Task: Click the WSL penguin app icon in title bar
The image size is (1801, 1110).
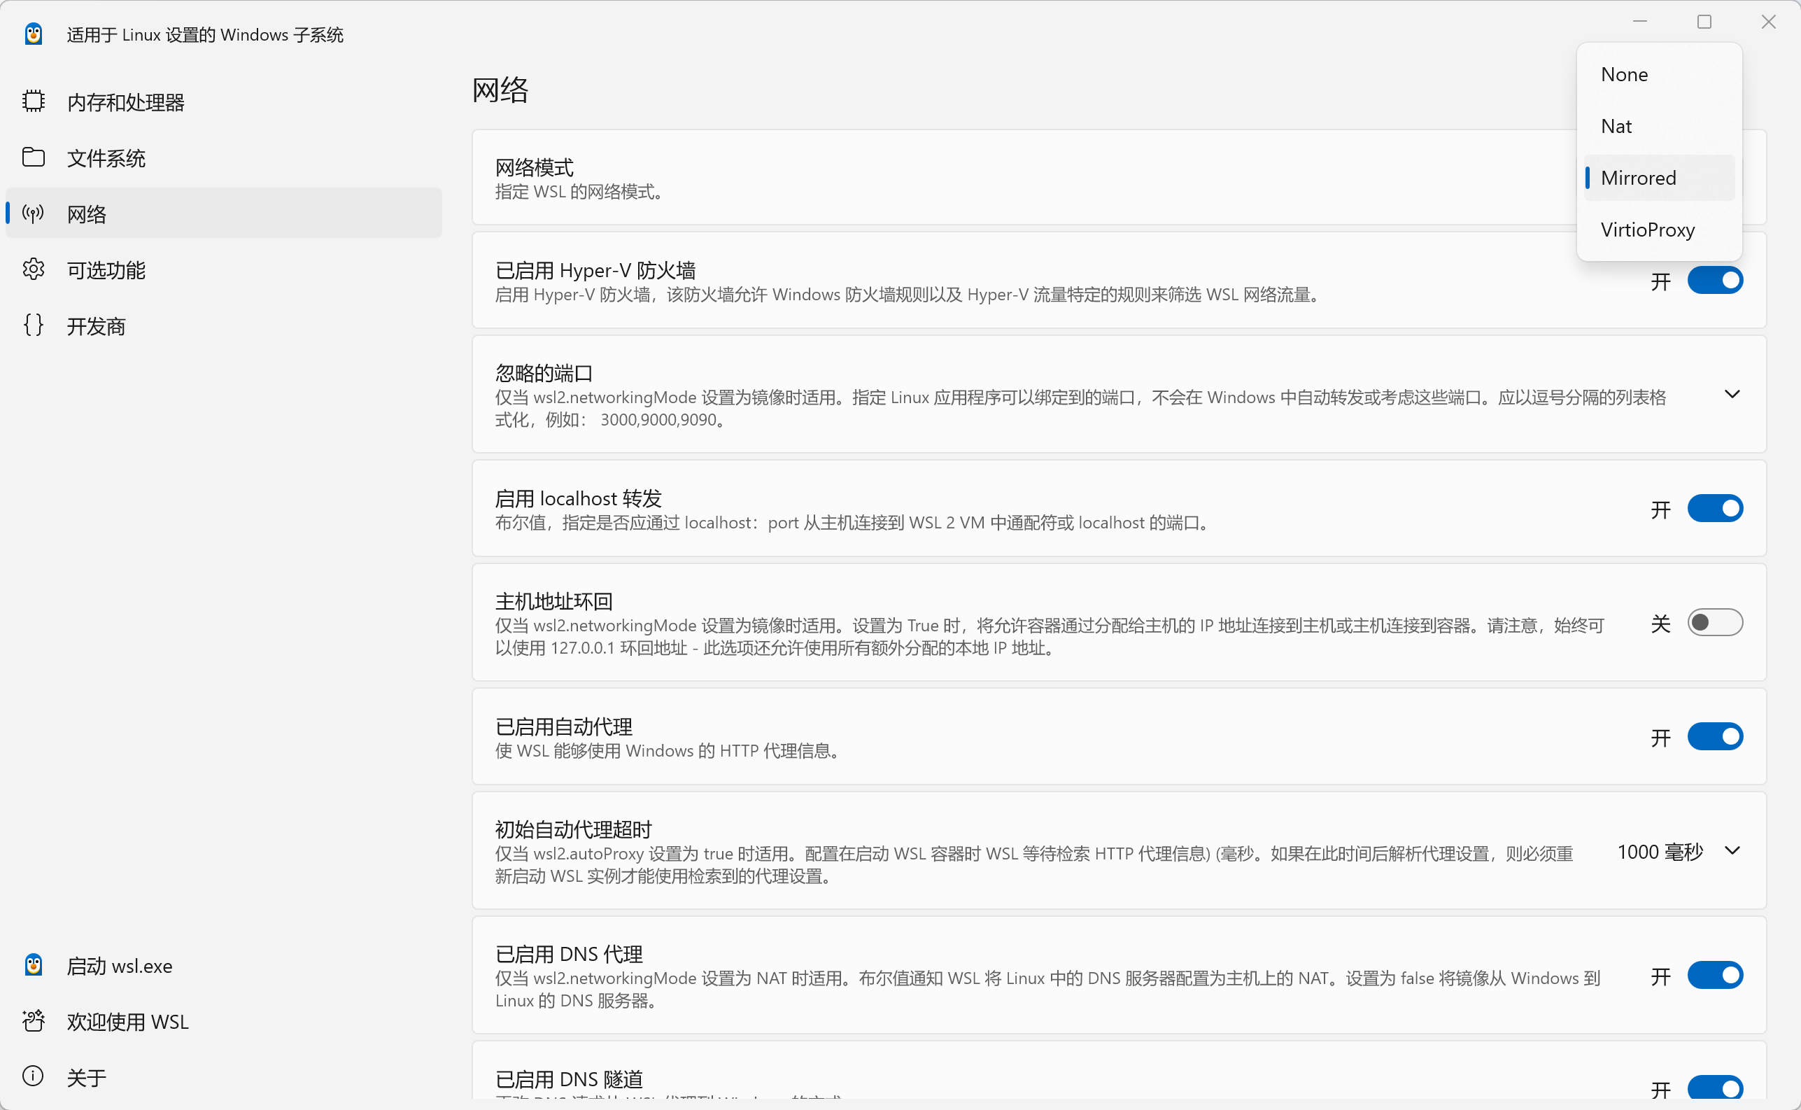Action: [x=33, y=34]
